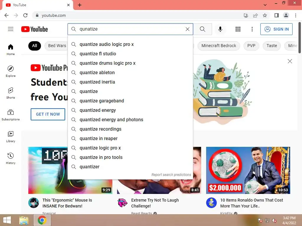Go to Home in sidebar
This screenshot has height=226, width=302.
[x=11, y=49]
